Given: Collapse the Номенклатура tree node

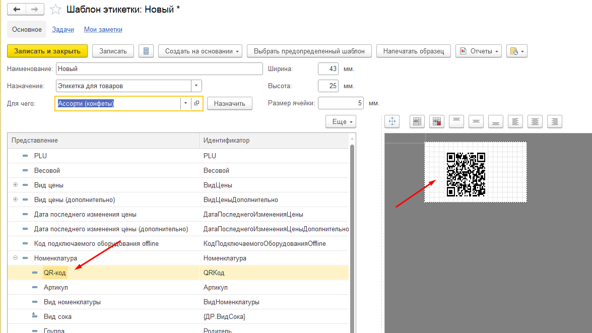Looking at the screenshot, I should coord(15,258).
